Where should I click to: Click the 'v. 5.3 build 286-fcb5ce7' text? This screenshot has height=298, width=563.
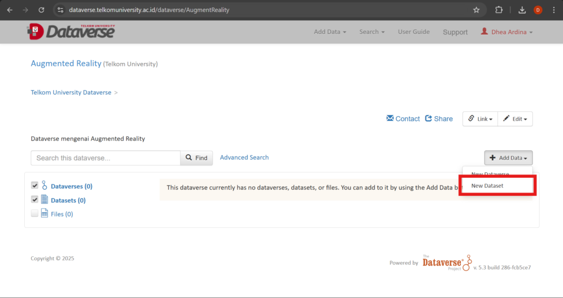pyautogui.click(x=502, y=267)
